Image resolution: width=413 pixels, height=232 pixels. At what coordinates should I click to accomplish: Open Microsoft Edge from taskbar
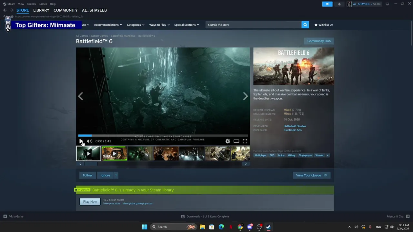click(221, 227)
